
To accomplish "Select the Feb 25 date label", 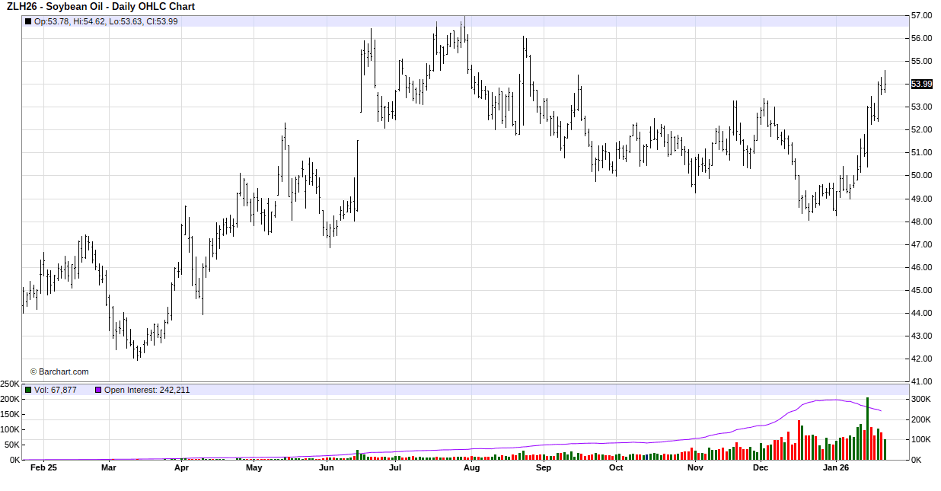I will pyautogui.click(x=43, y=468).
